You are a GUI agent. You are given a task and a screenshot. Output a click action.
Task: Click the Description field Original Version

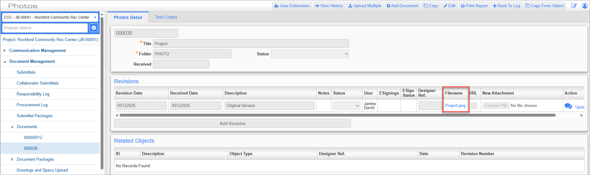[x=269, y=106]
